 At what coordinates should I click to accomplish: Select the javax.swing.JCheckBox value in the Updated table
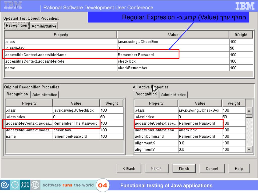tap(173, 42)
